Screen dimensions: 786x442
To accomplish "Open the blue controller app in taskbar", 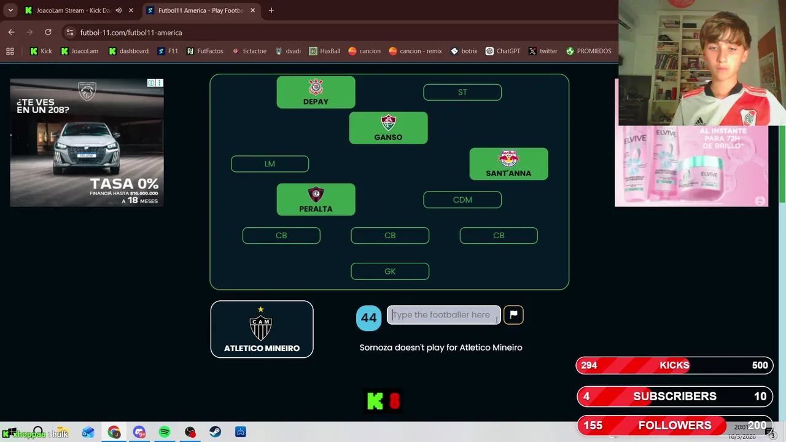I will (x=241, y=432).
